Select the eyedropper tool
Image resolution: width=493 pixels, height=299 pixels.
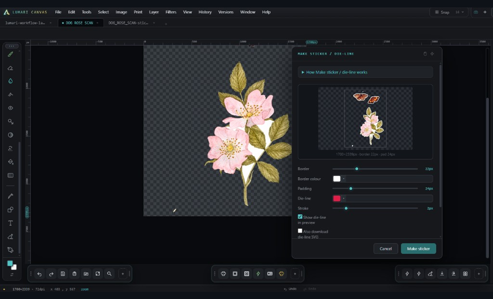point(10,196)
